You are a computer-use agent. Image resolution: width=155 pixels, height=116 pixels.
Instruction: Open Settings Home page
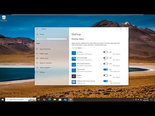[x=42, y=34]
